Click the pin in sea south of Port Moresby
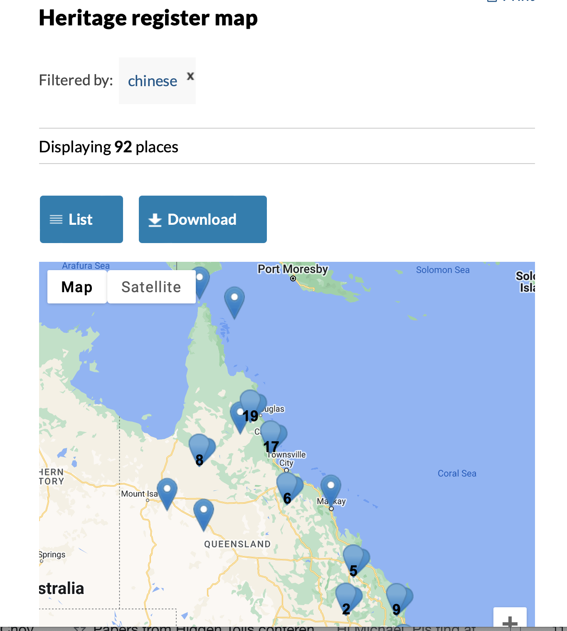 point(234,301)
